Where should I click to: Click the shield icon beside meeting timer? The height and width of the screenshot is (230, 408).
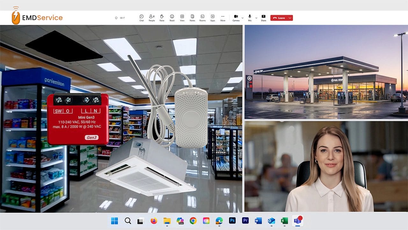pyautogui.click(x=116, y=18)
